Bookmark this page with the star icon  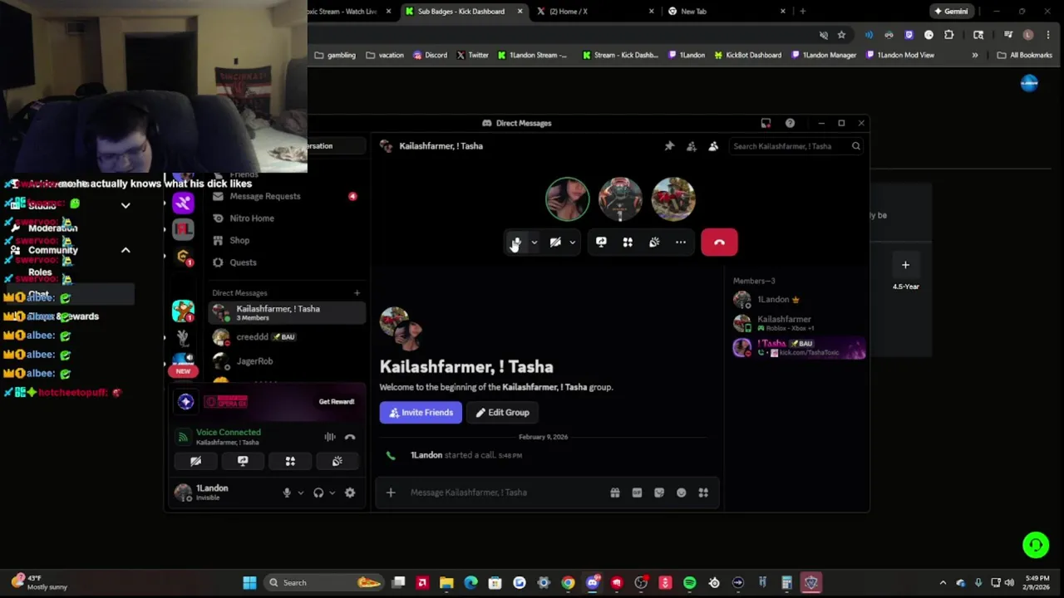[841, 35]
